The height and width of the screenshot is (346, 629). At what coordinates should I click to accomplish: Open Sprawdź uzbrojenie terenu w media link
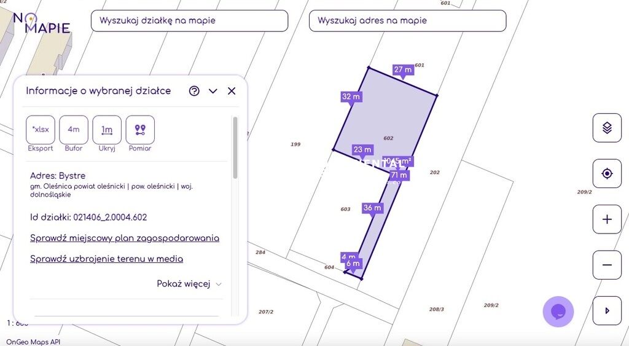pos(106,259)
